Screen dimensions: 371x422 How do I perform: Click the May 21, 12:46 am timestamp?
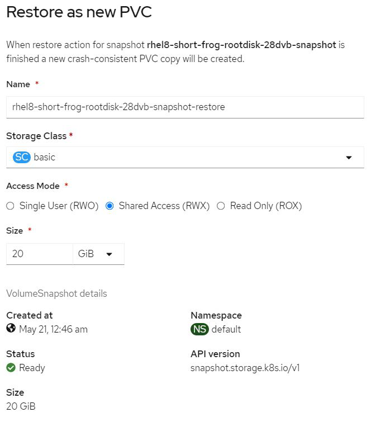coord(53,329)
